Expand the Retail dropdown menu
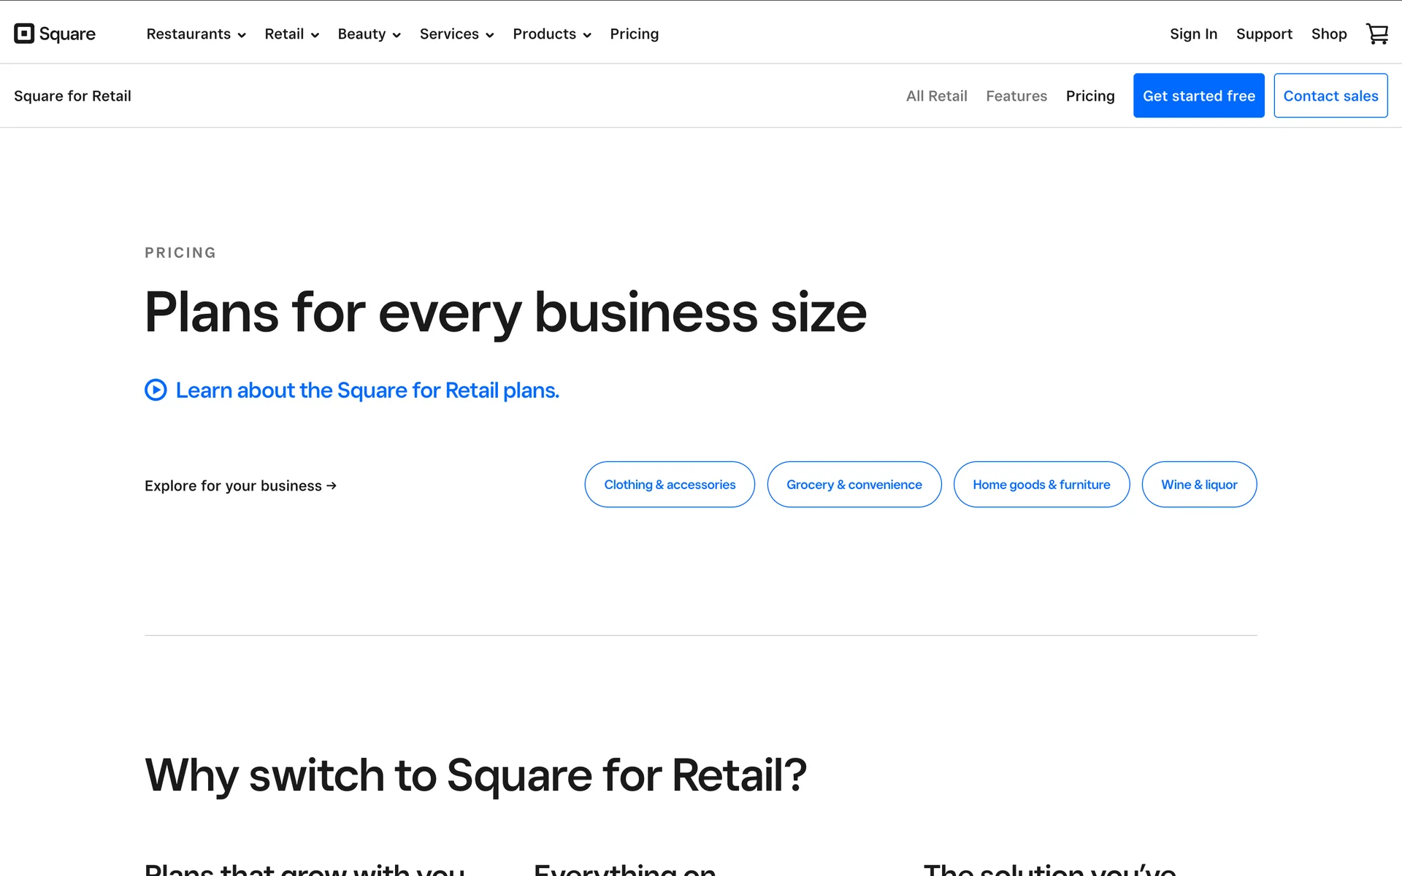Viewport: 1402px width, 876px height. pyautogui.click(x=291, y=34)
